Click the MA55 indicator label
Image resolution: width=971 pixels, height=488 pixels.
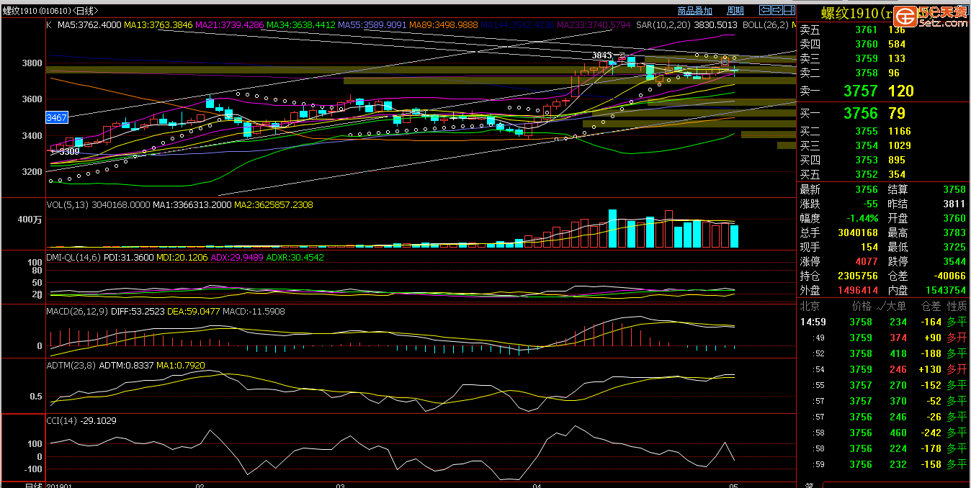pyautogui.click(x=372, y=24)
